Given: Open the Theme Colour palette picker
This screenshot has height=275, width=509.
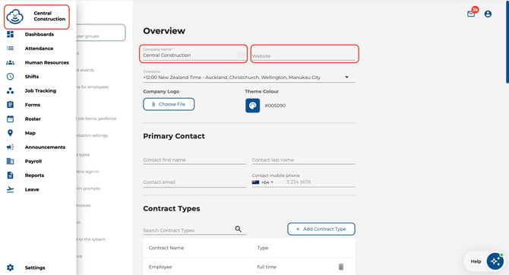Looking at the screenshot, I should click(252, 106).
